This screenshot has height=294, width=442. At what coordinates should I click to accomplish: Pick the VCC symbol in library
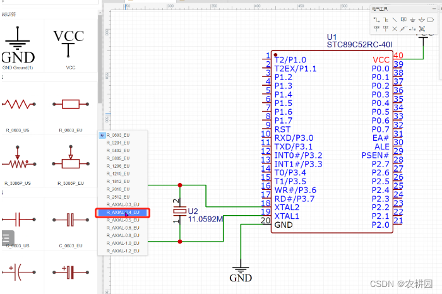click(70, 45)
